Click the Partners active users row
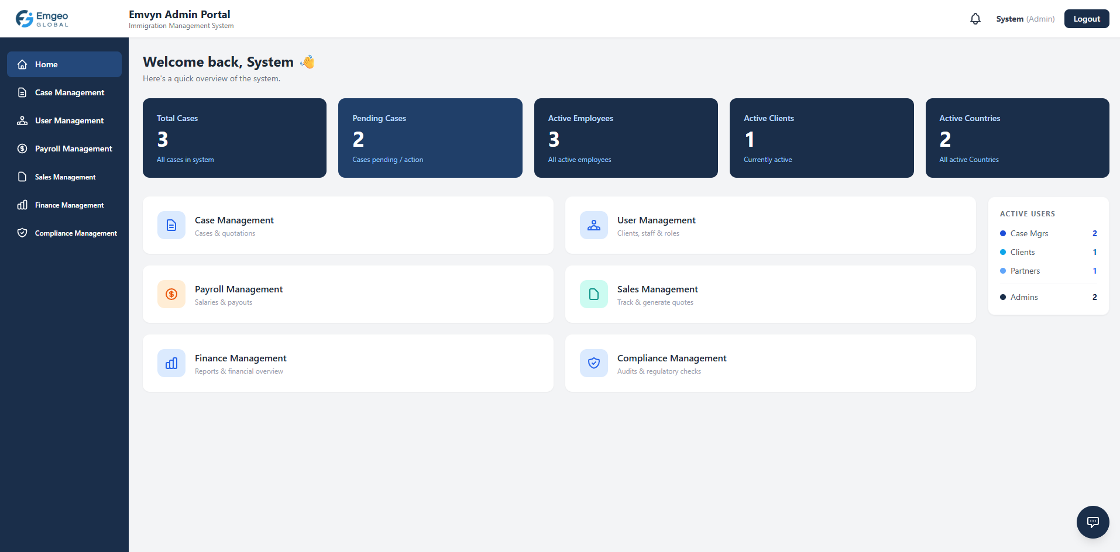The image size is (1120, 552). (1049, 271)
